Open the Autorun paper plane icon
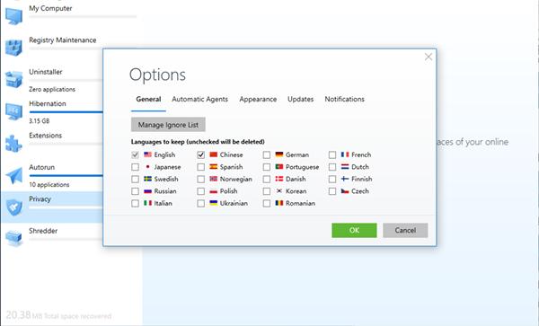The width and height of the screenshot is (539, 326). (x=13, y=175)
